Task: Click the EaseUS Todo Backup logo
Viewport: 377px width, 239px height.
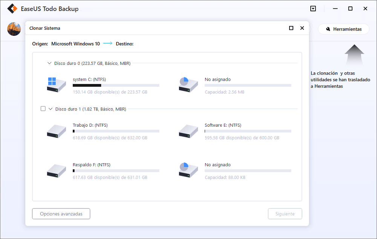Action: coord(14,9)
